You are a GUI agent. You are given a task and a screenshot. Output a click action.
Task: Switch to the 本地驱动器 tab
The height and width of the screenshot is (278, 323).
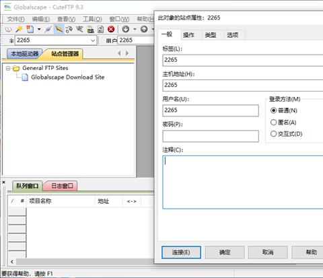[x=25, y=54]
